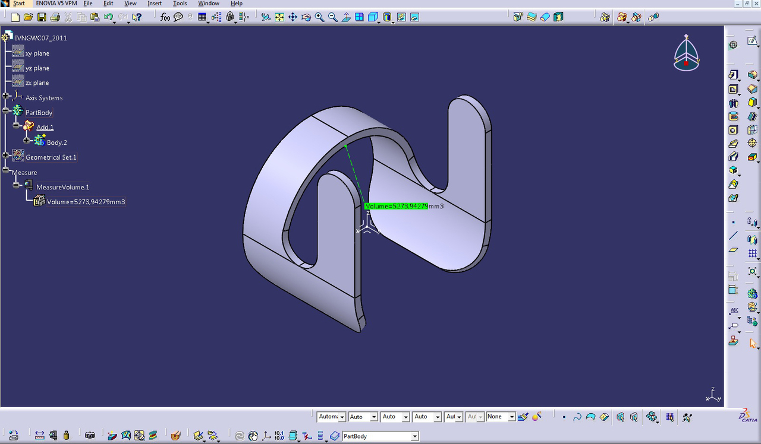Open the Insert menu
The height and width of the screenshot is (444, 761).
coord(155,4)
